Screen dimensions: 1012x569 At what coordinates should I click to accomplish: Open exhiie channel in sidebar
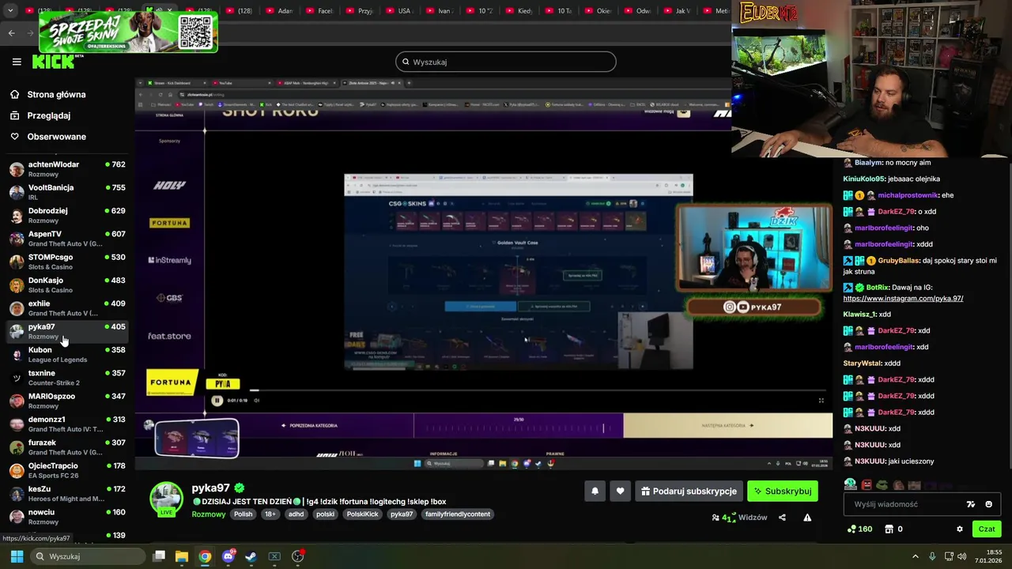(x=66, y=308)
